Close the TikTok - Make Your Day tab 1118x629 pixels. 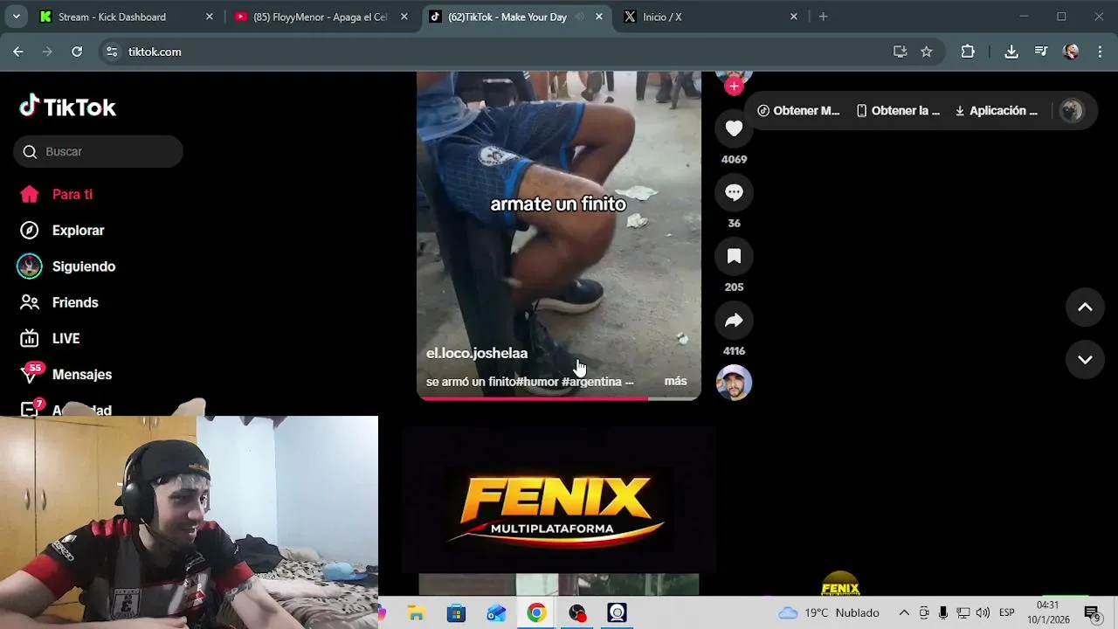pos(599,17)
